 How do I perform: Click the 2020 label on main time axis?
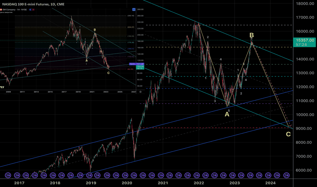127,183
